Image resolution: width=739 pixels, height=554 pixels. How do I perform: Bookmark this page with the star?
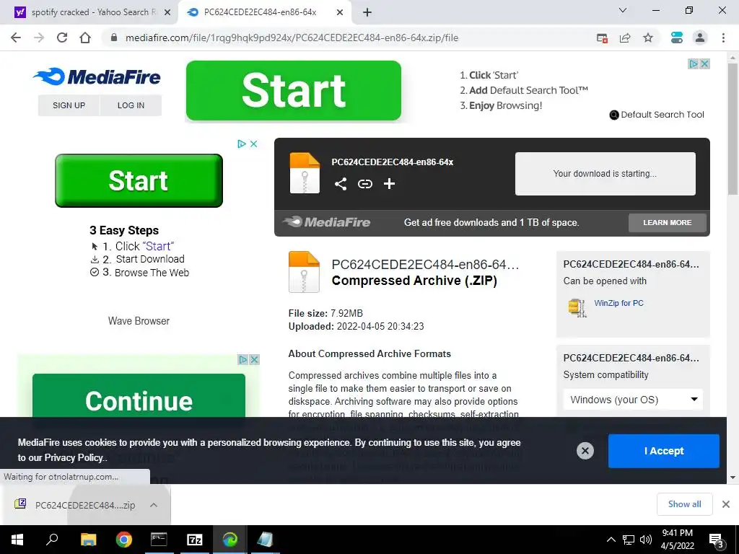648,38
